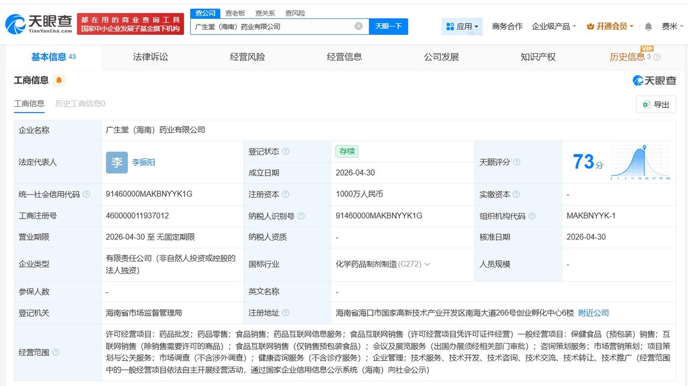Click the 附近公司 link
This screenshot has height=386, width=688.
pos(593,312)
